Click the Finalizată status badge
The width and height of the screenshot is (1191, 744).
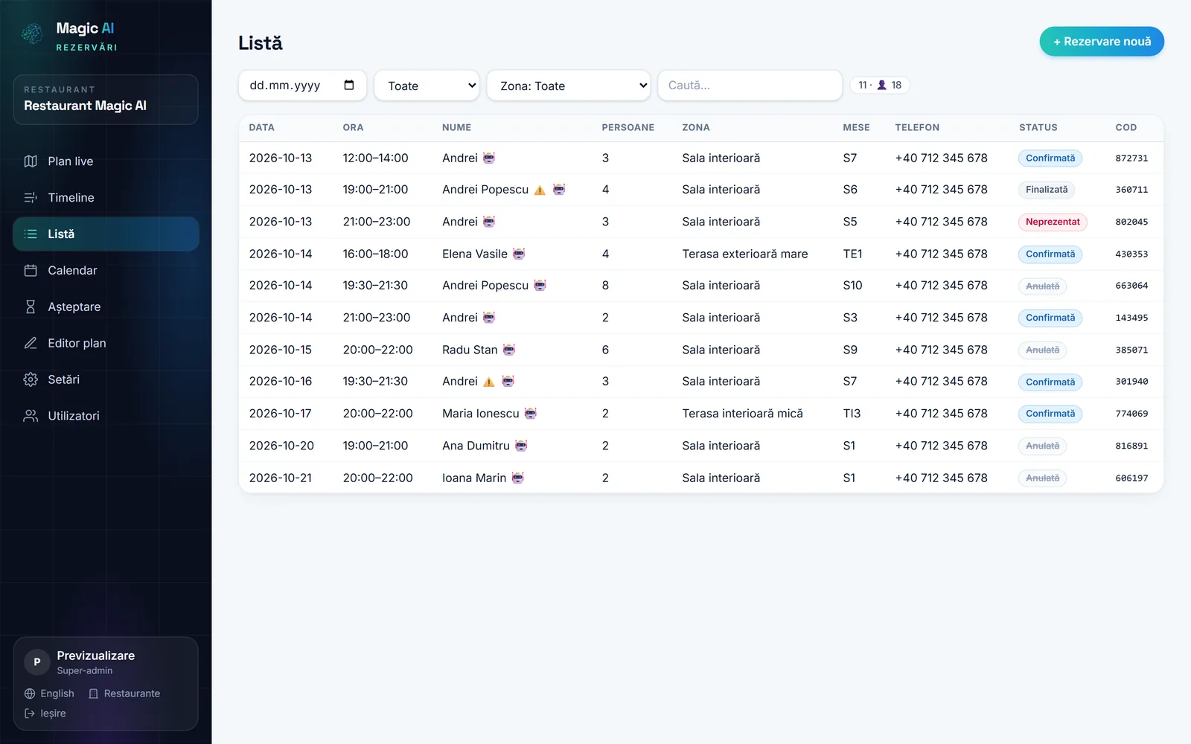pyautogui.click(x=1047, y=190)
